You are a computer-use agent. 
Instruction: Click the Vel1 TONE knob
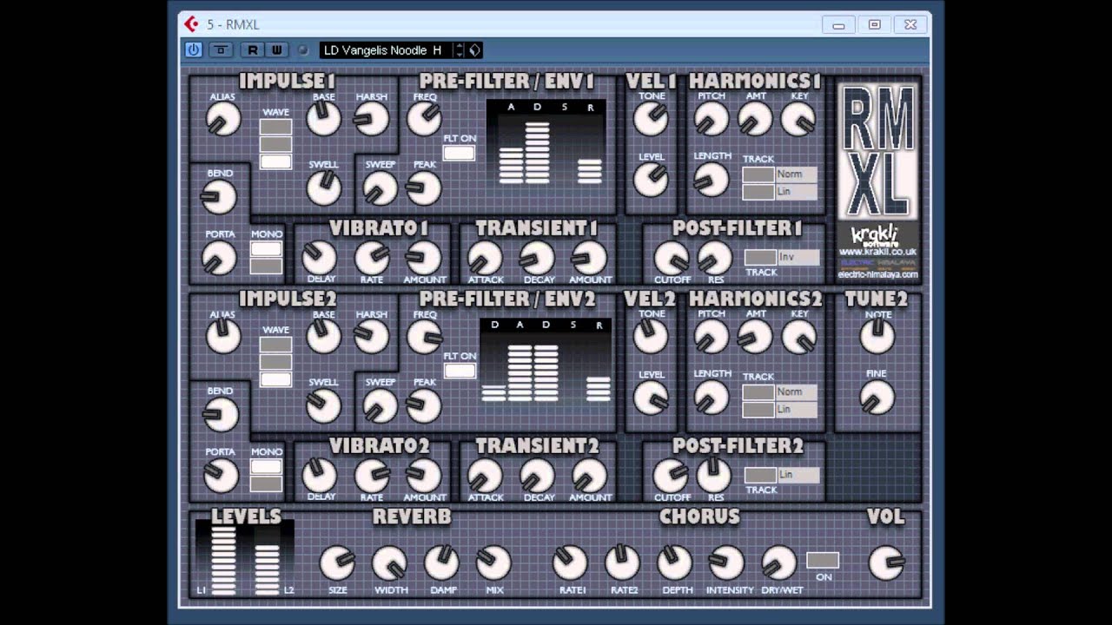tap(651, 118)
